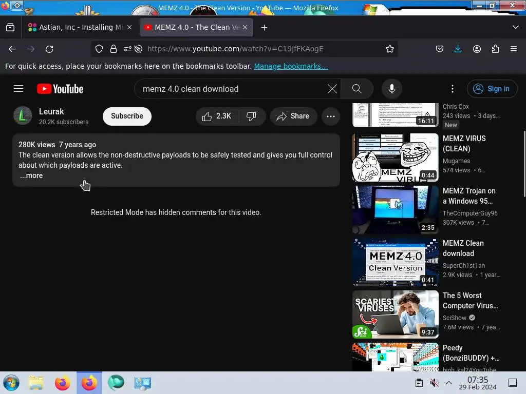This screenshot has width=526, height=394.
Task: Click the autoplay blocked icon in address bar
Action: pos(138,49)
